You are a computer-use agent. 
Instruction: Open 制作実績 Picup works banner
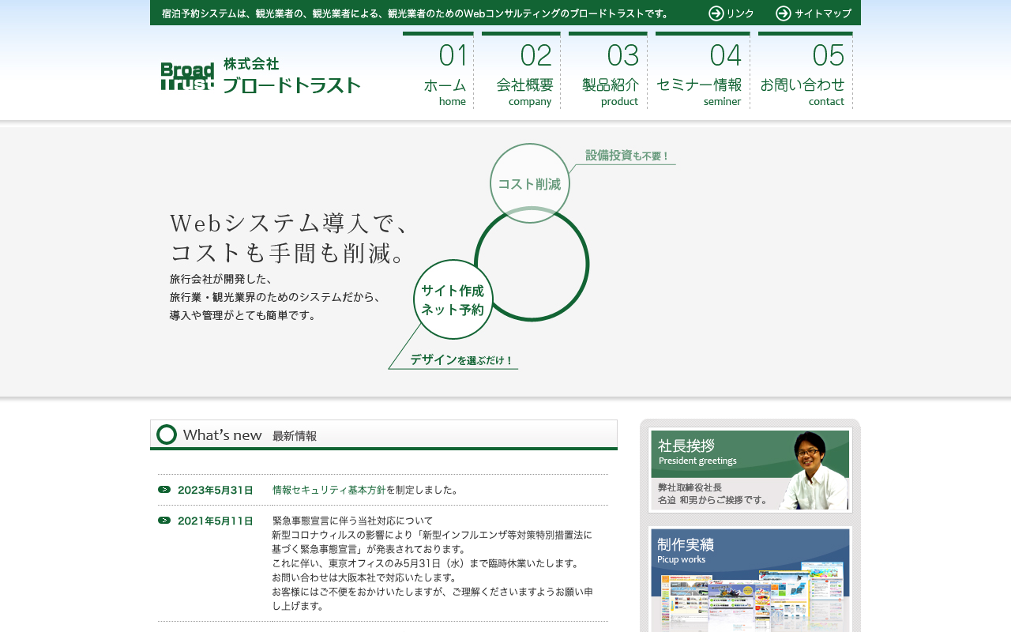click(x=750, y=579)
